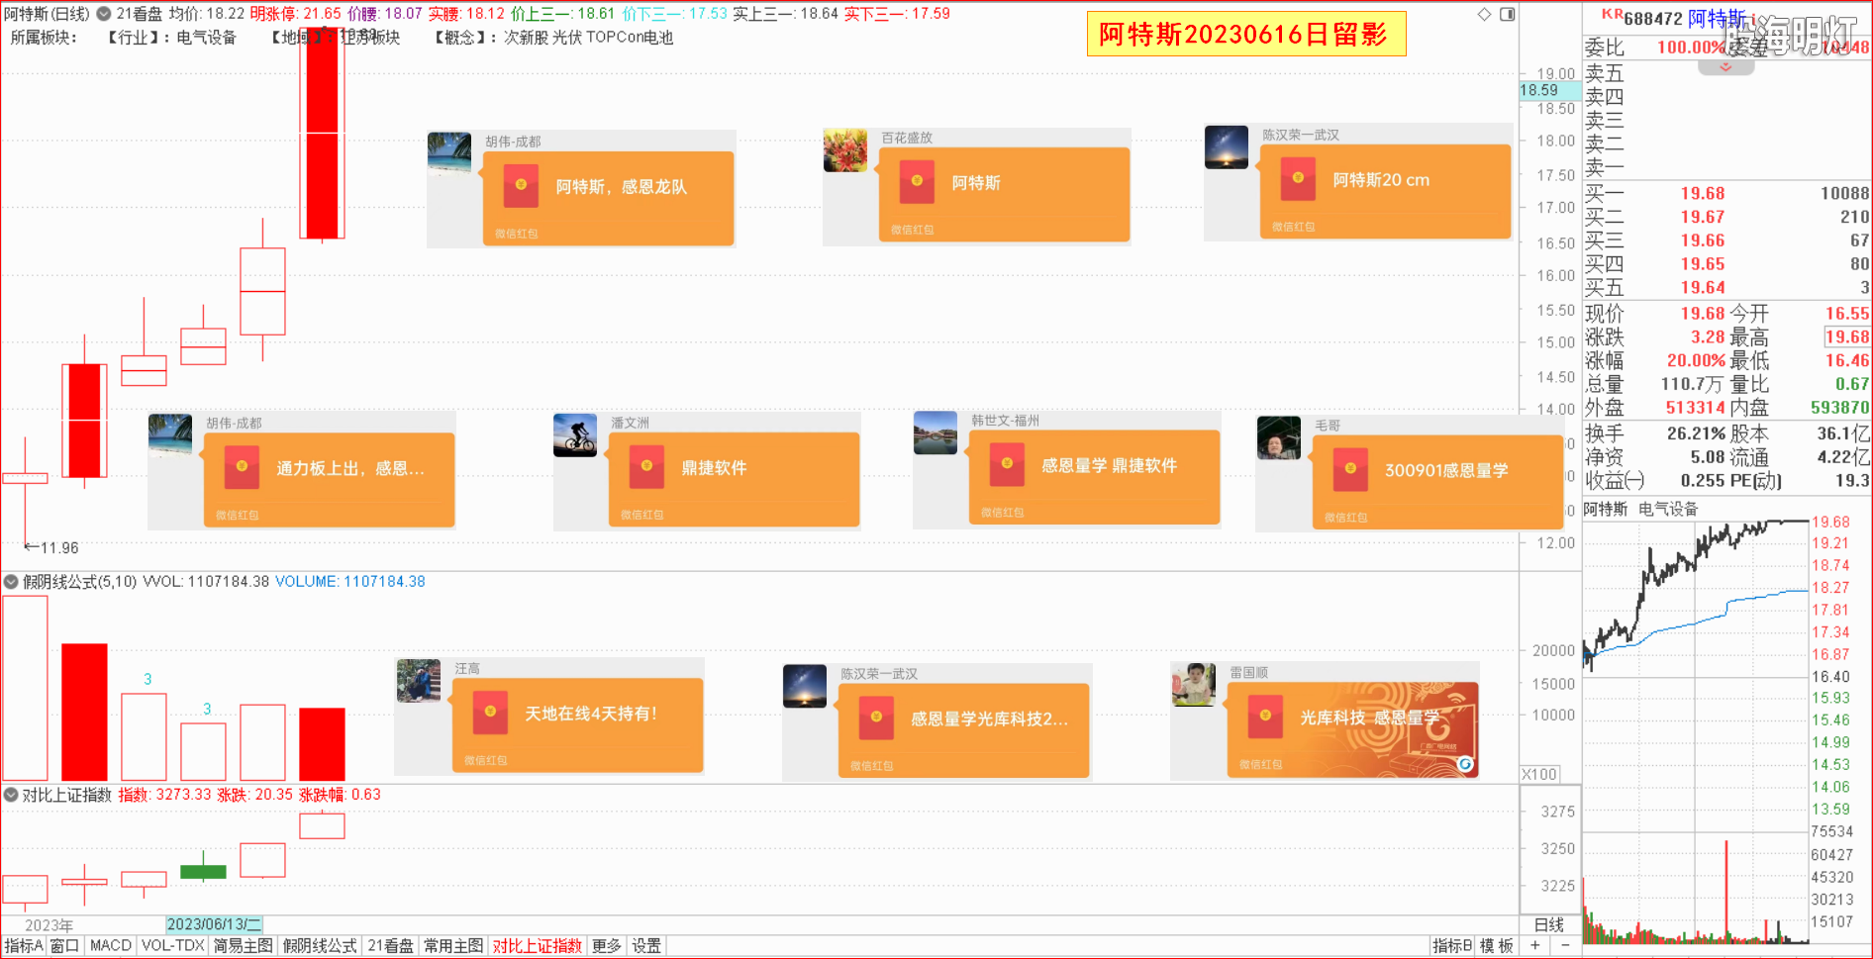Screen dimensions: 1873x959
Task: Click the tall solid red candle at chart top
Action: point(323,134)
